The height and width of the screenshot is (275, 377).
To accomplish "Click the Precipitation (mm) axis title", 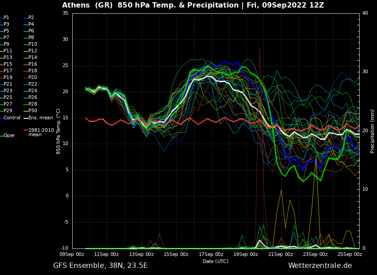I will [373, 131].
